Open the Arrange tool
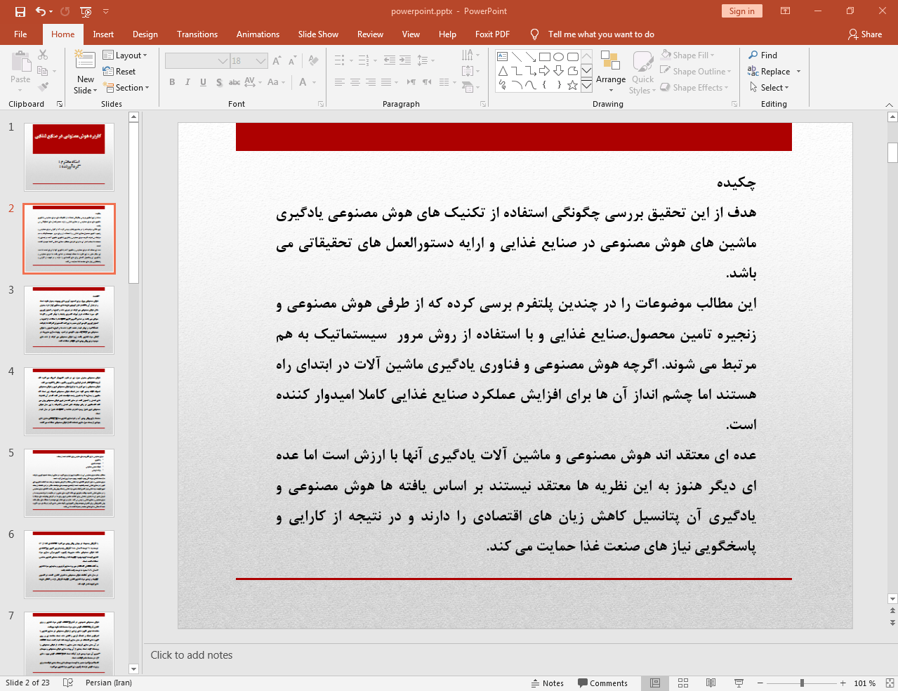Viewport: 898px width, 691px height. pos(611,72)
